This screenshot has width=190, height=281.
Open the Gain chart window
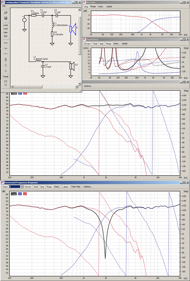point(6,32)
